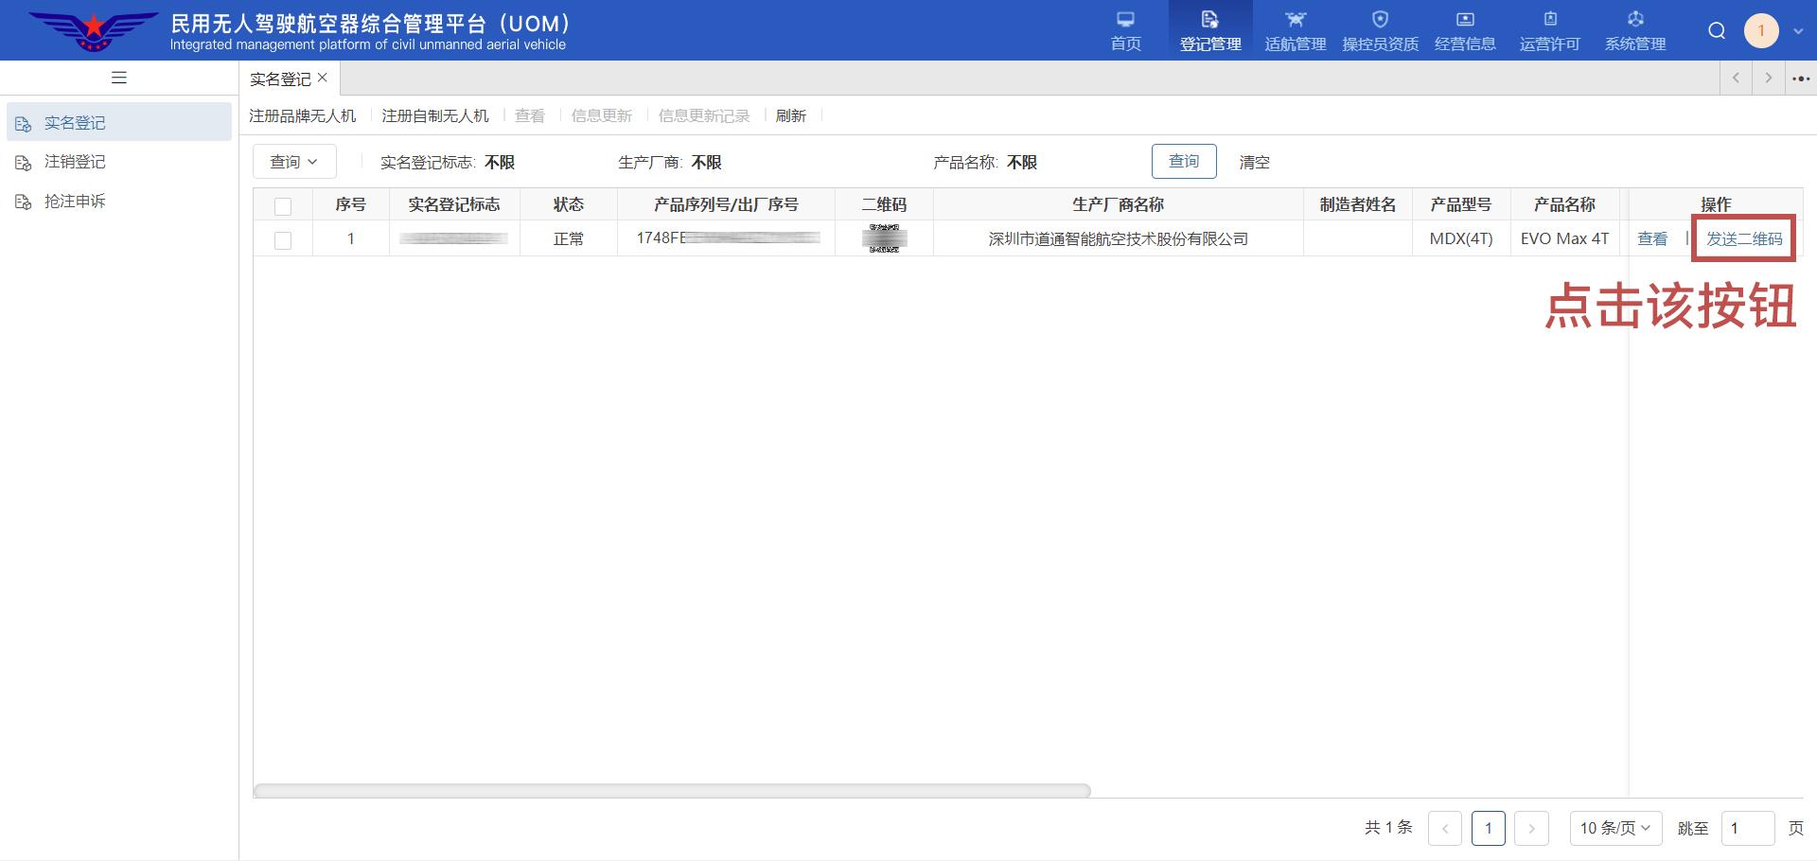Open 系统管理 icon in top navigation
Image resolution: width=1817 pixels, height=861 pixels.
pyautogui.click(x=1635, y=20)
